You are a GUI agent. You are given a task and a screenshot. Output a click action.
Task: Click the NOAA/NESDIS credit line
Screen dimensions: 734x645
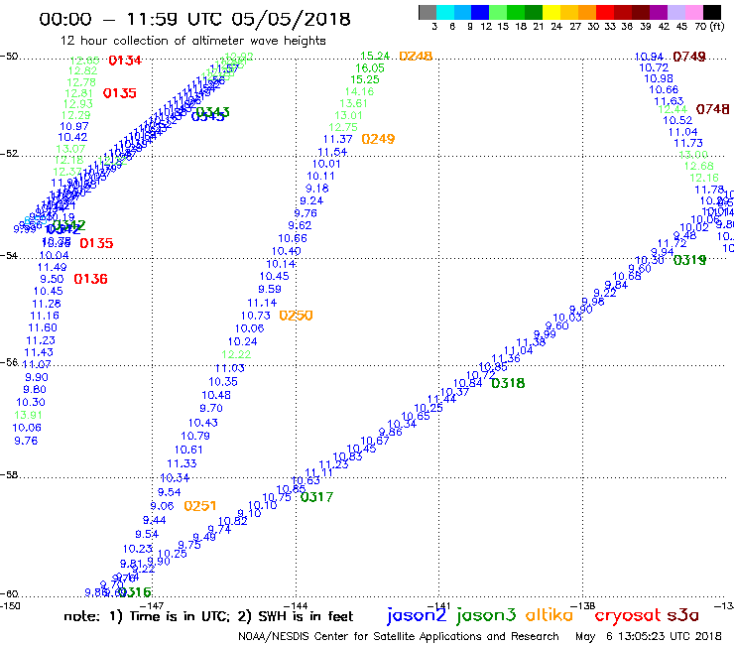(399, 636)
